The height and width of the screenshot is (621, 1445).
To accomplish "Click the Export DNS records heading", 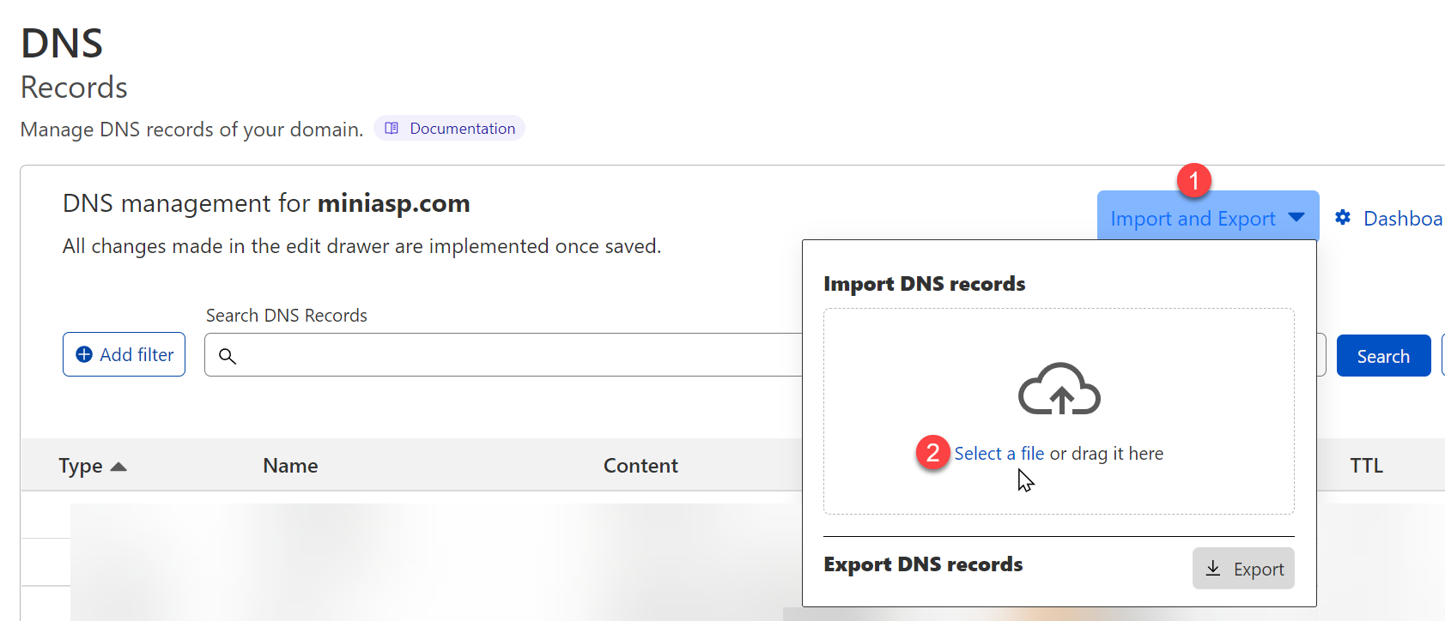I will click(923, 564).
